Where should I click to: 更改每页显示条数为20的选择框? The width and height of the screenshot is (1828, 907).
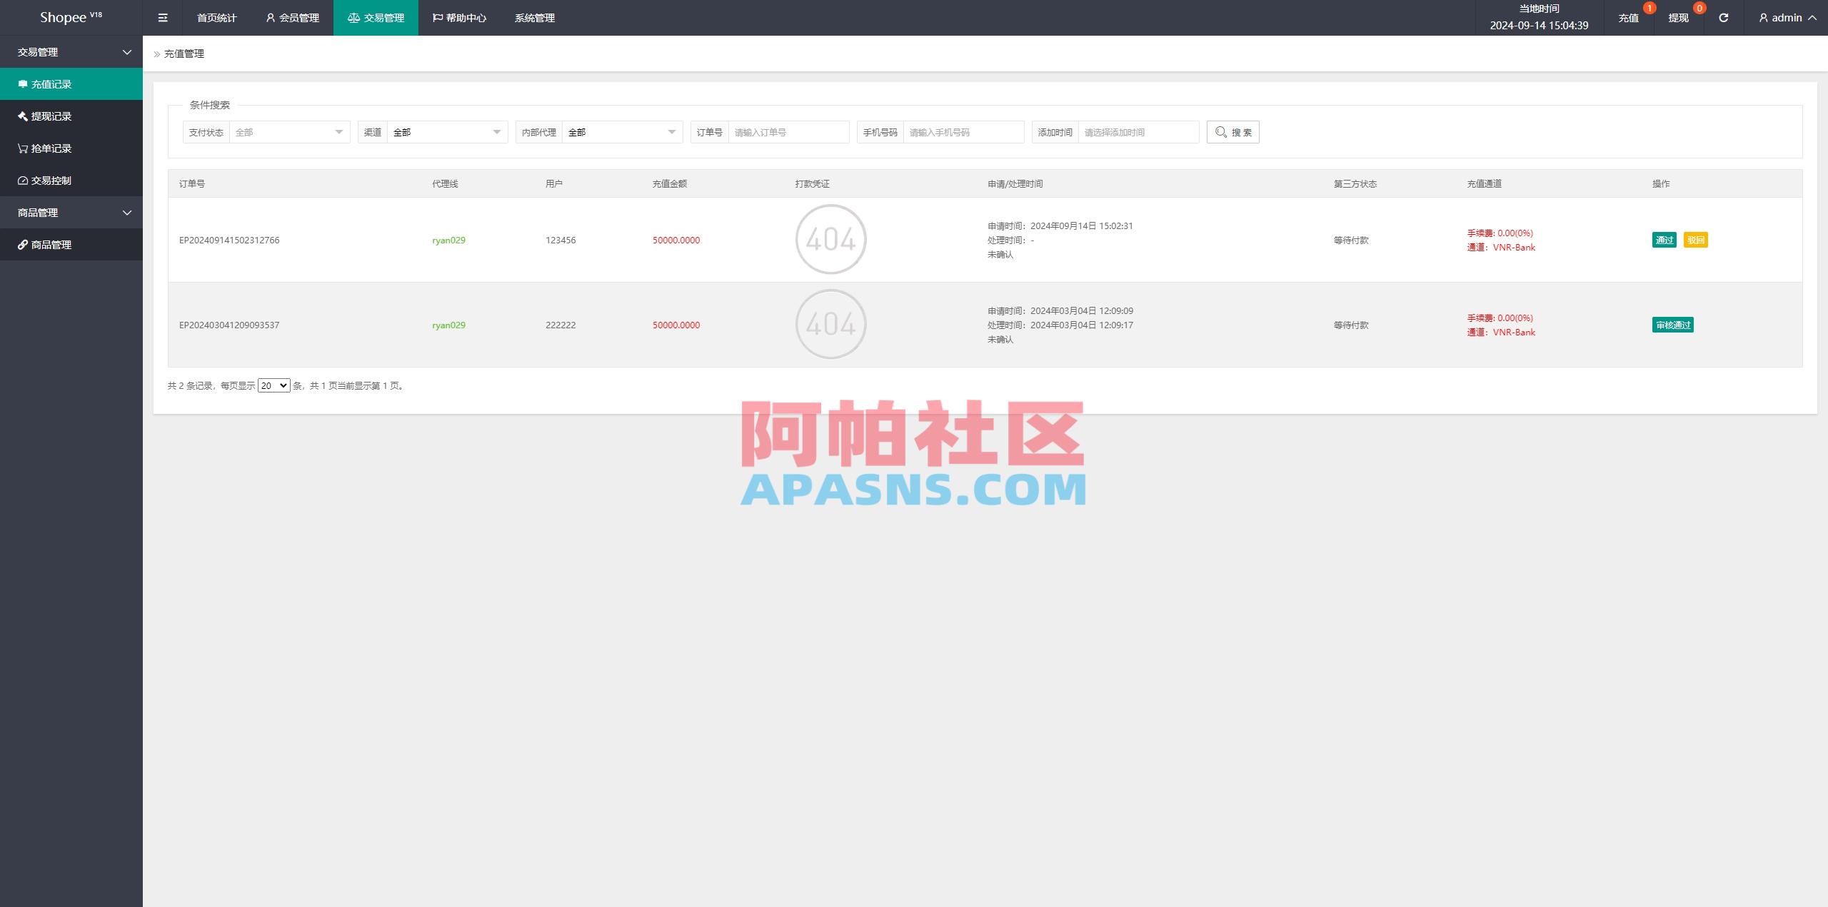click(273, 385)
